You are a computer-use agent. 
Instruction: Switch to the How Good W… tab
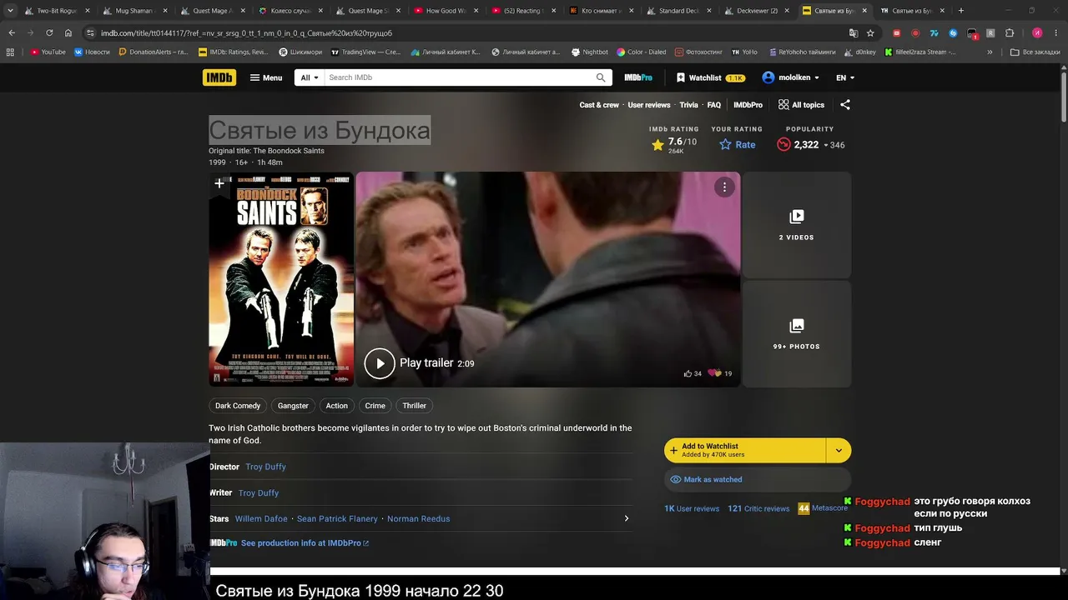[x=446, y=11]
